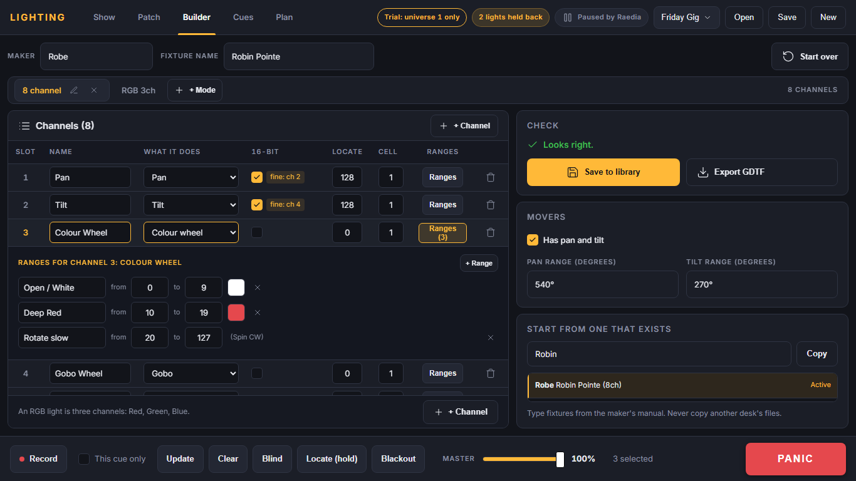Add a new mode with the + Mode button
This screenshot has width=856, height=481.
(195, 90)
